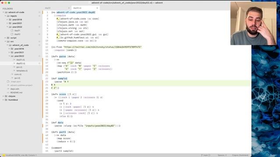Click folder icon of year2018 under src
This screenshot has width=280, height=157.
pos(12,49)
